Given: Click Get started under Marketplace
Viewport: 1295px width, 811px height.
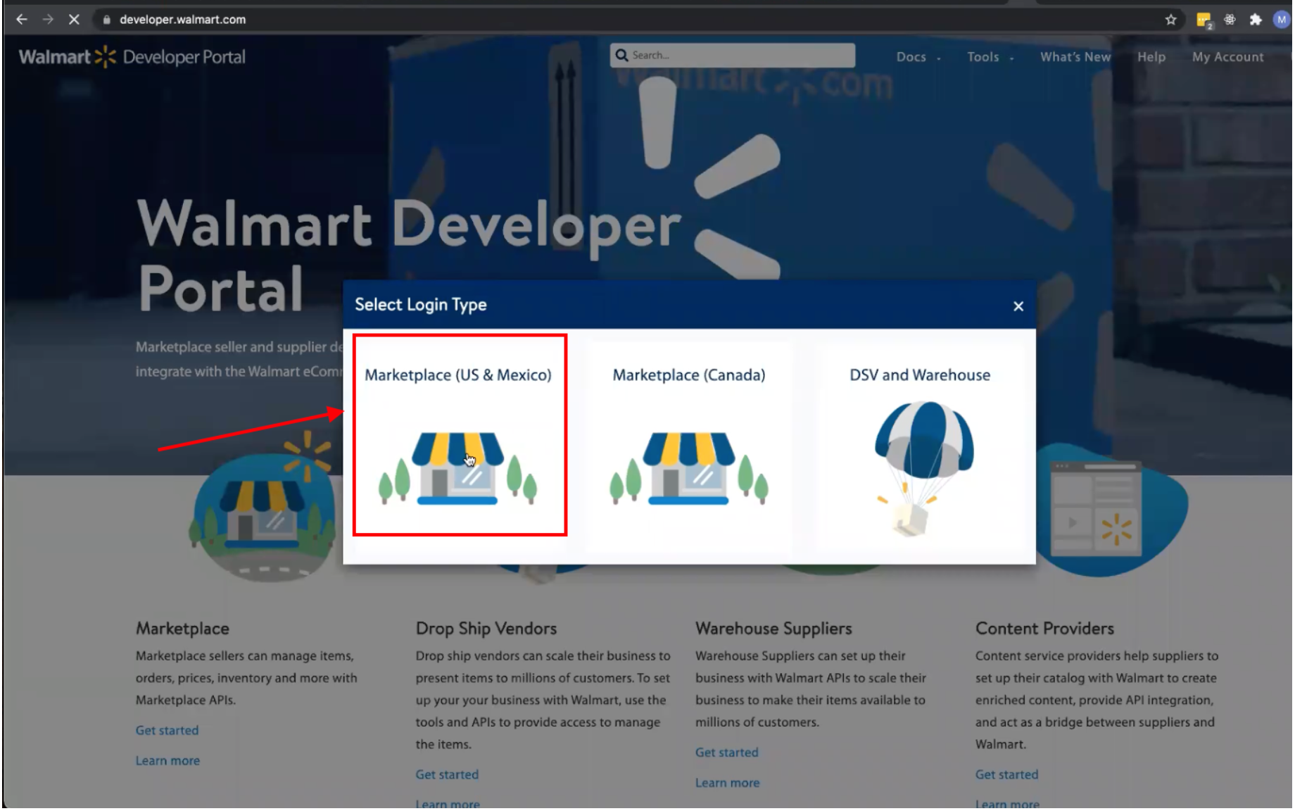Looking at the screenshot, I should click(167, 731).
